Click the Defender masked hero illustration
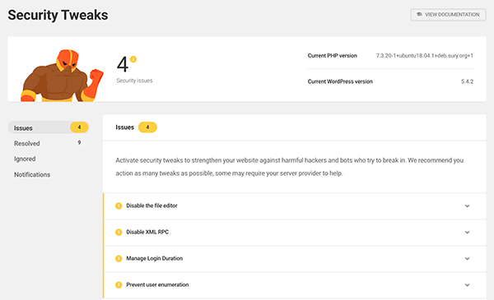494x300 pixels. 62,76
